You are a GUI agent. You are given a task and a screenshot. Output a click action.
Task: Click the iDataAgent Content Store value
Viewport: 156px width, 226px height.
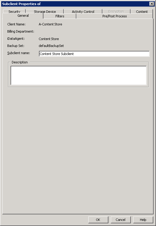pos(49,39)
